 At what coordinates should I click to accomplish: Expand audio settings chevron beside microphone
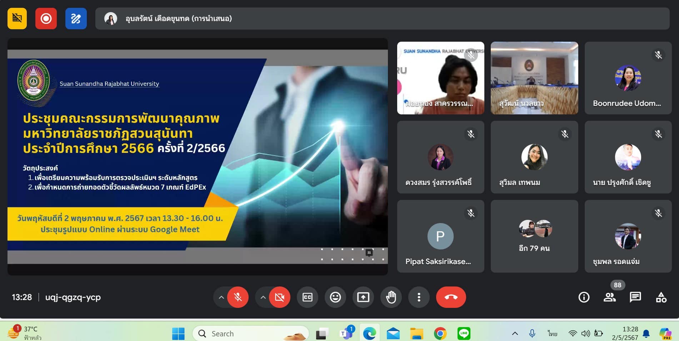point(221,297)
